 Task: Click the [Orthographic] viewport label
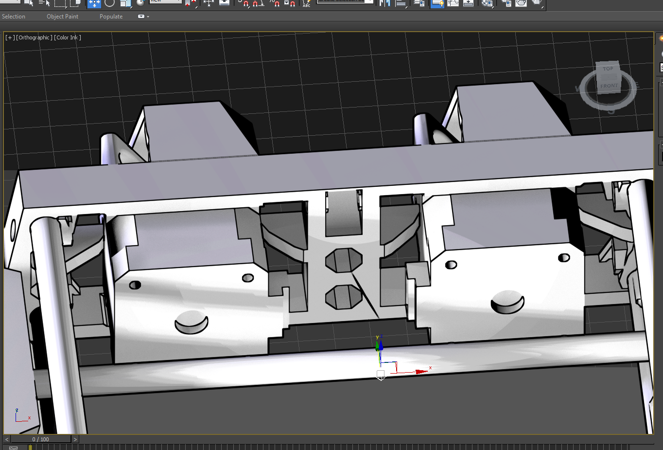tap(34, 37)
